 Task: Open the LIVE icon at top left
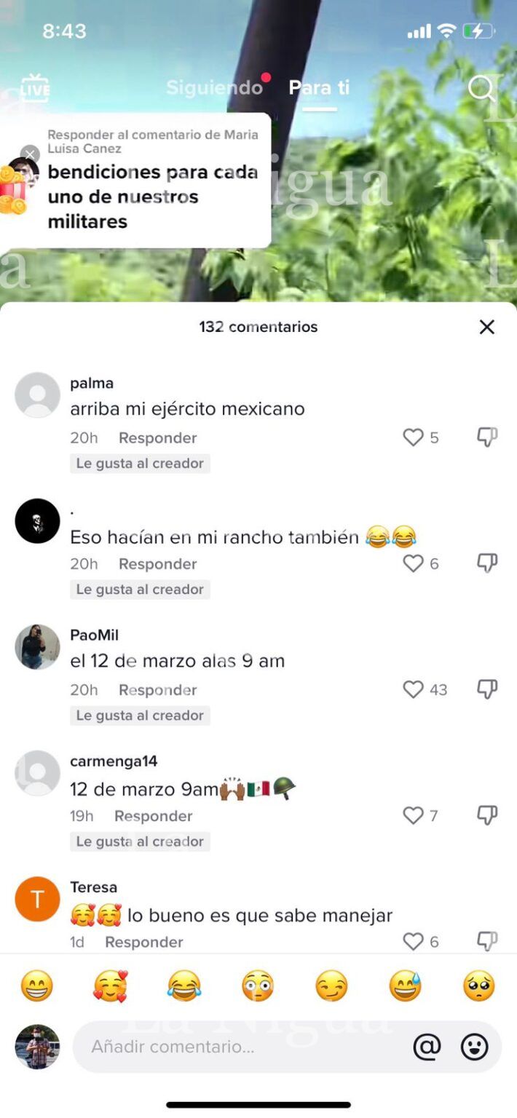click(x=34, y=87)
